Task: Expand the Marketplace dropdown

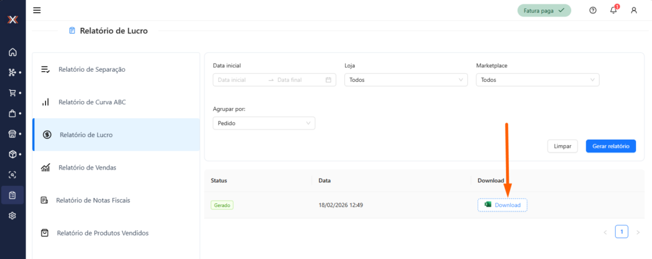Action: (x=537, y=80)
